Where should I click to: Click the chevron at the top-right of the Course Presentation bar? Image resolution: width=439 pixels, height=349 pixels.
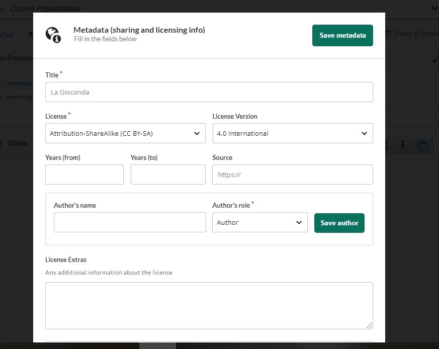[x=435, y=9]
